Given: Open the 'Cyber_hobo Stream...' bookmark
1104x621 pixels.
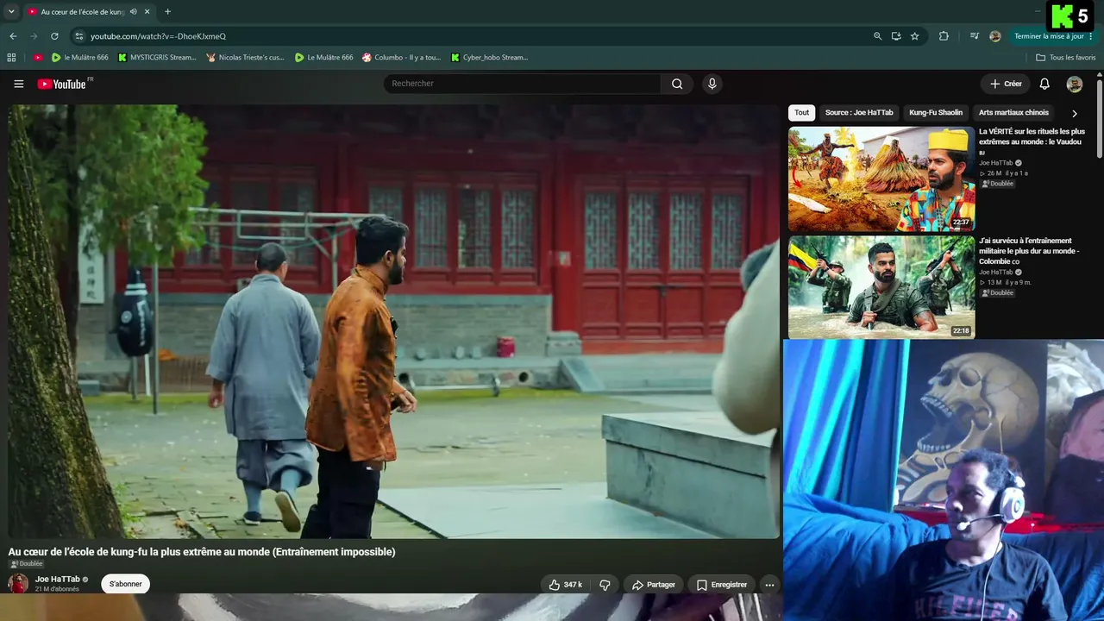Looking at the screenshot, I should click(x=489, y=58).
